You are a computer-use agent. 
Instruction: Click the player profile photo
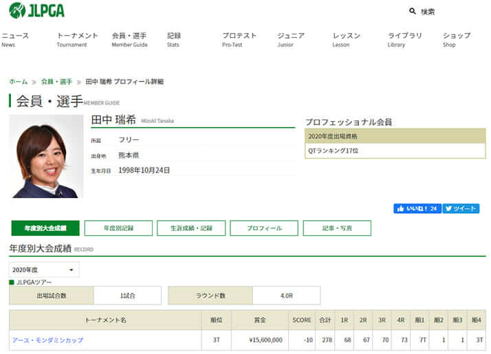point(46,156)
